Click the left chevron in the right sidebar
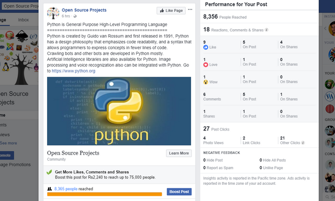Viewport: 335px width, 201px height. tap(325, 28)
